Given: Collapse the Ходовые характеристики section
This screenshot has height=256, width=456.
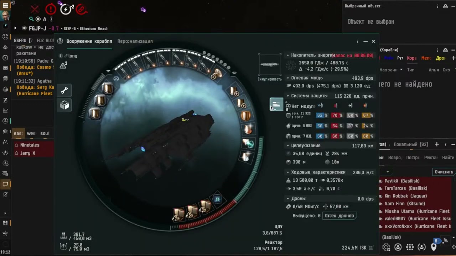Looking at the screenshot, I should pyautogui.click(x=288, y=172).
